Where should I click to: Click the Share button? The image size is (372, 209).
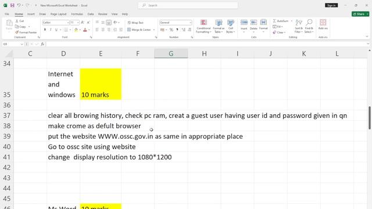[x=360, y=14]
